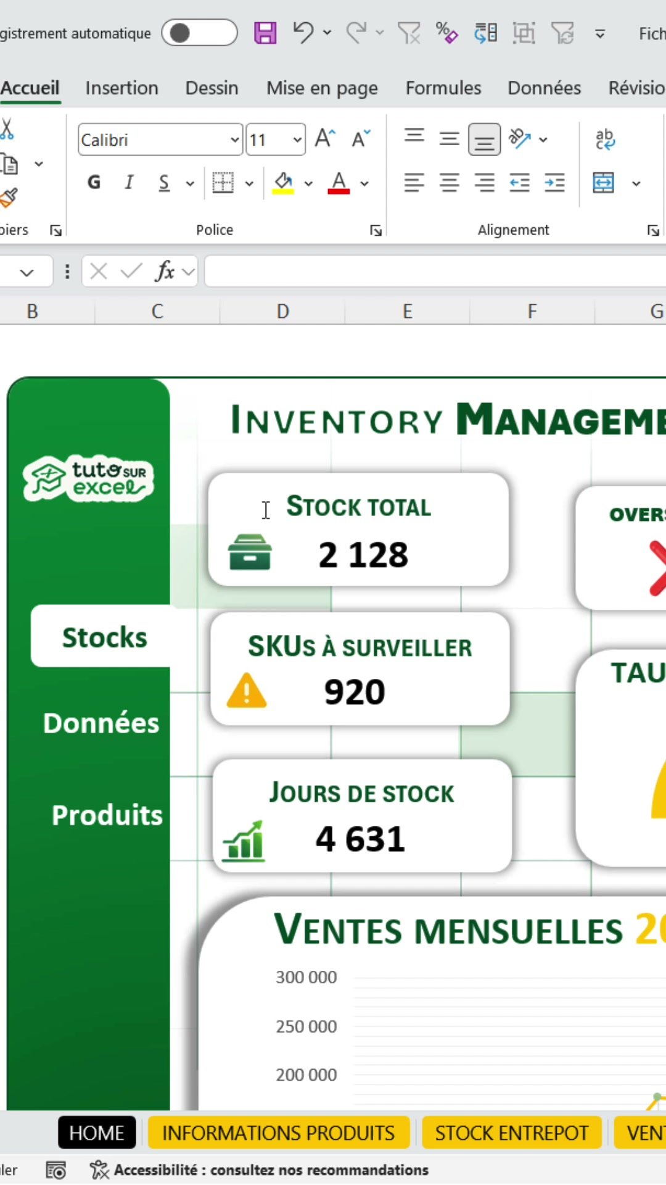Switch to the Dessin tab
The width and height of the screenshot is (666, 1185).
[x=212, y=88]
